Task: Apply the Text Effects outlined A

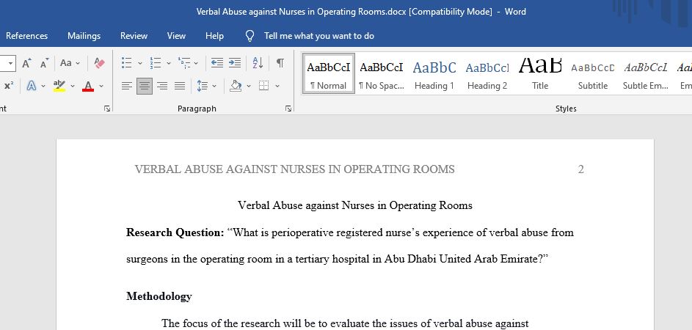Action: click(x=32, y=86)
